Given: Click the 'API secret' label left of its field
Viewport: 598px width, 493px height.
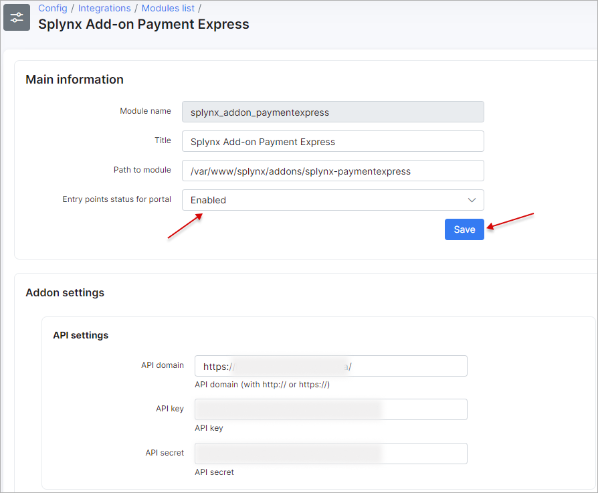Looking at the screenshot, I should coord(165,453).
